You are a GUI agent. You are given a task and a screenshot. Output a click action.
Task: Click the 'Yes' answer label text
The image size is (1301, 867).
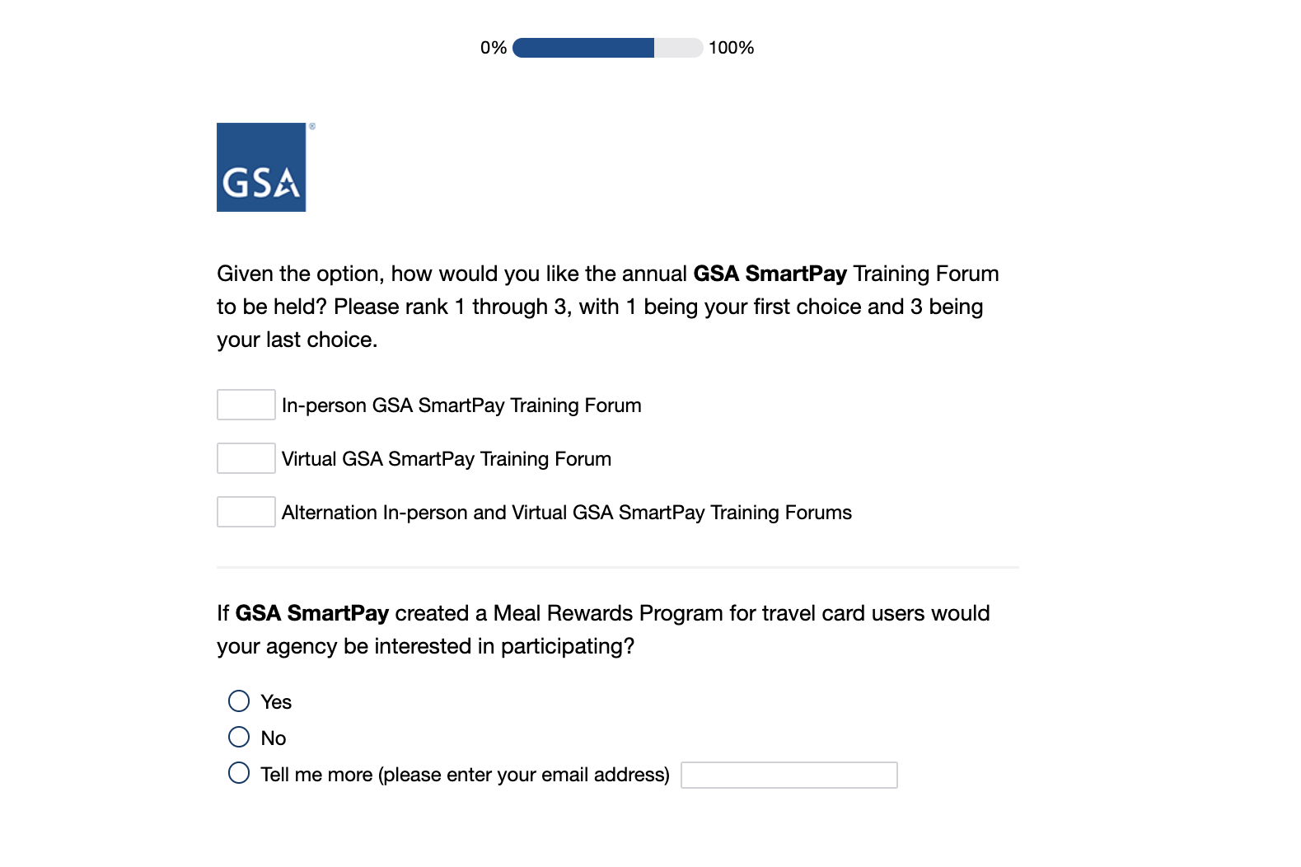(276, 702)
